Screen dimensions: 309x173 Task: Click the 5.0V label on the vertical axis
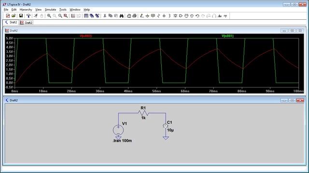click(x=9, y=38)
